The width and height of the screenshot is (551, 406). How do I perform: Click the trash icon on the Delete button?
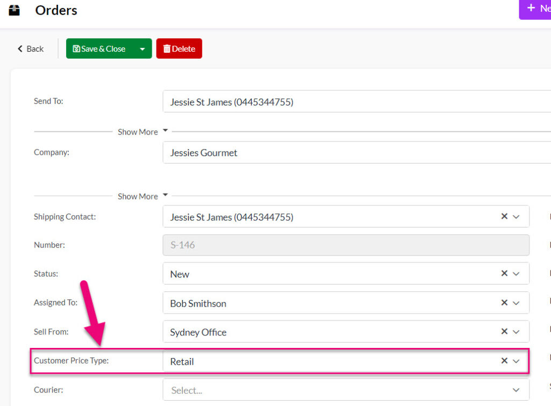167,48
